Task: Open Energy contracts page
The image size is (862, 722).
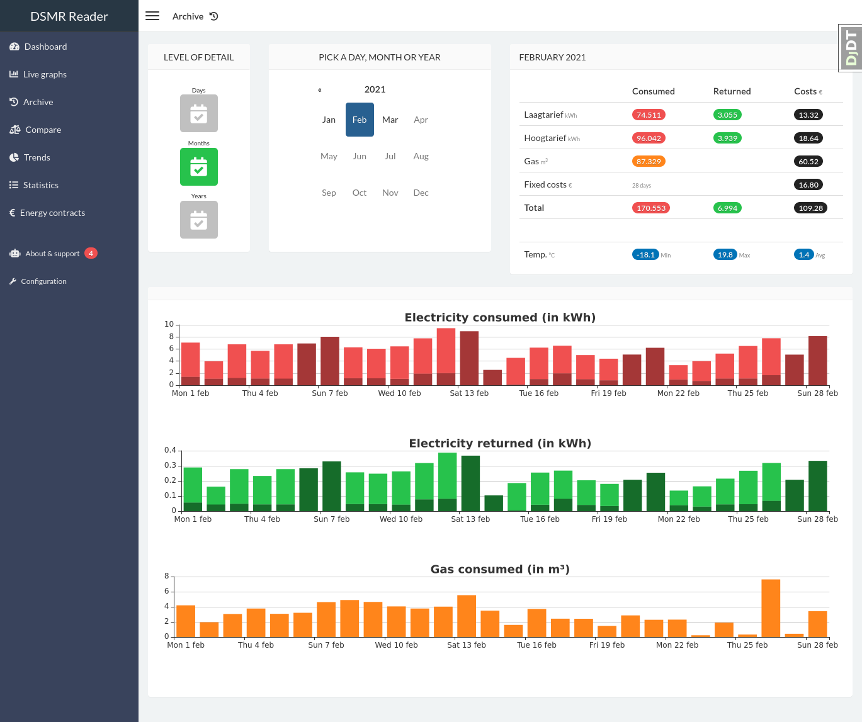Action: pyautogui.click(x=69, y=213)
